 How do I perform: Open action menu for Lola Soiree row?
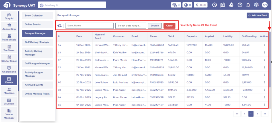pos(264,82)
